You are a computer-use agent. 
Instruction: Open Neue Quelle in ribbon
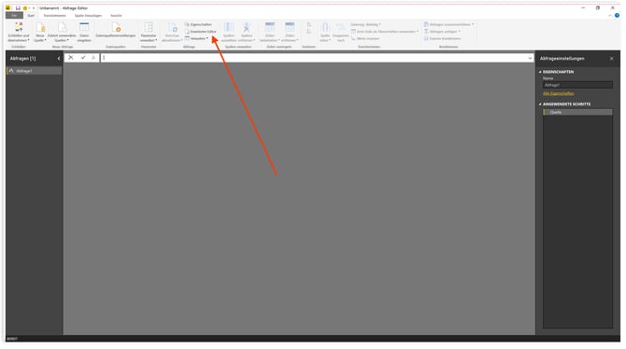pos(39,33)
